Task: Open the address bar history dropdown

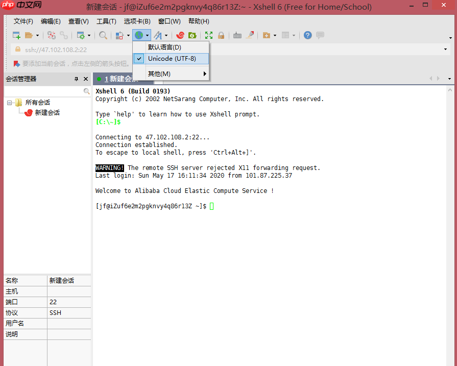Action: [445, 49]
